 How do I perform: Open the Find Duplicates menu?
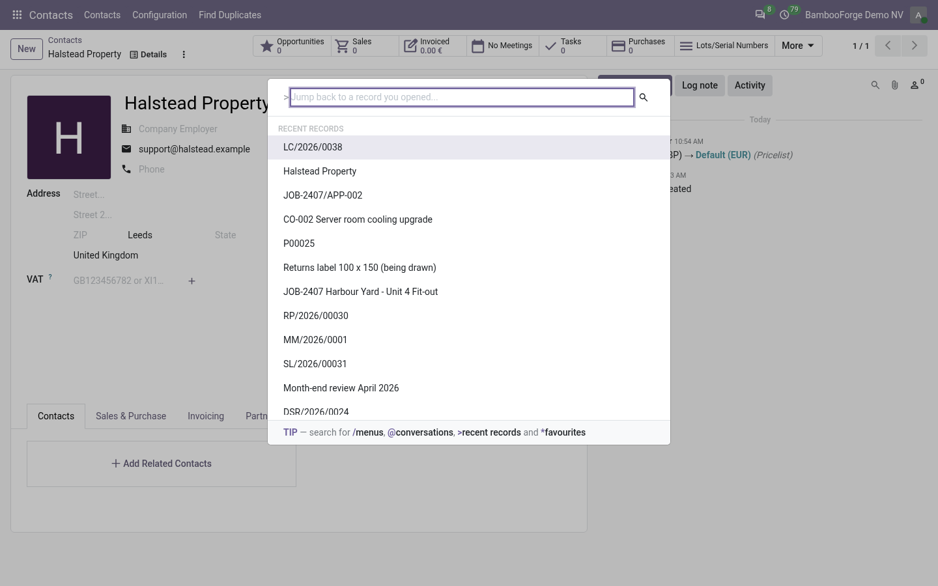click(x=230, y=15)
